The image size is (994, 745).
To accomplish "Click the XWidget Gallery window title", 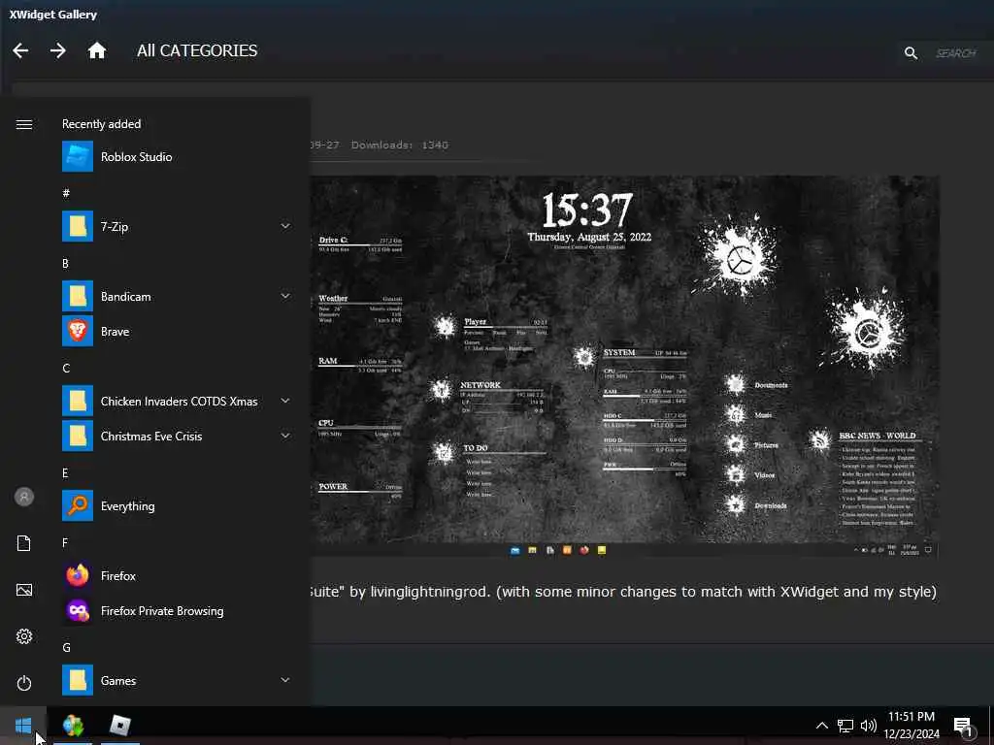I will coord(53,15).
